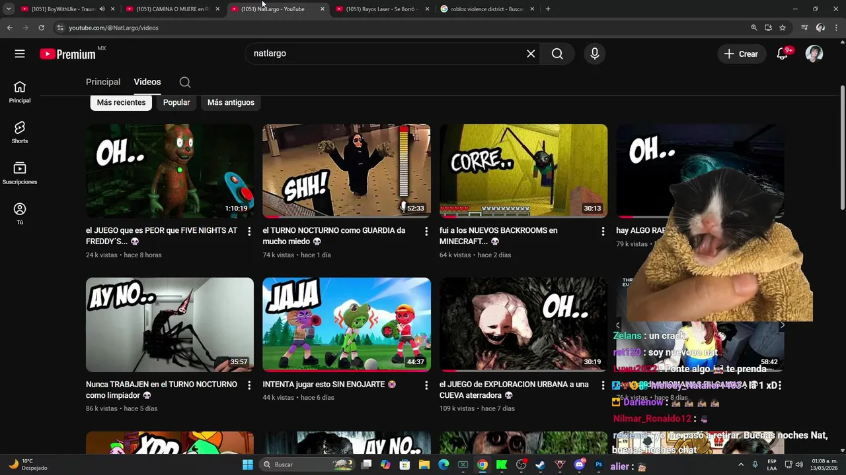
Task: Open options for NUEVOS BACKROOMS video
Action: (x=603, y=232)
